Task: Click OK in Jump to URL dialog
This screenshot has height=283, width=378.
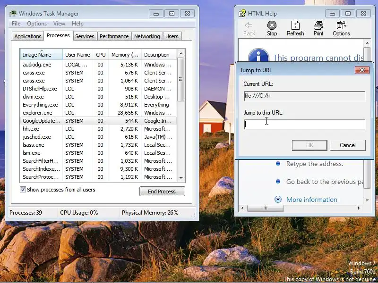Action: coord(309,145)
